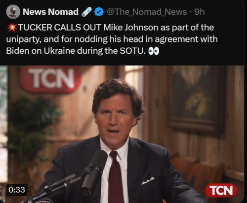Image resolution: width=247 pixels, height=203 pixels.
Task: Click the red TCN sign on the wall
Action: pyautogui.click(x=51, y=80)
